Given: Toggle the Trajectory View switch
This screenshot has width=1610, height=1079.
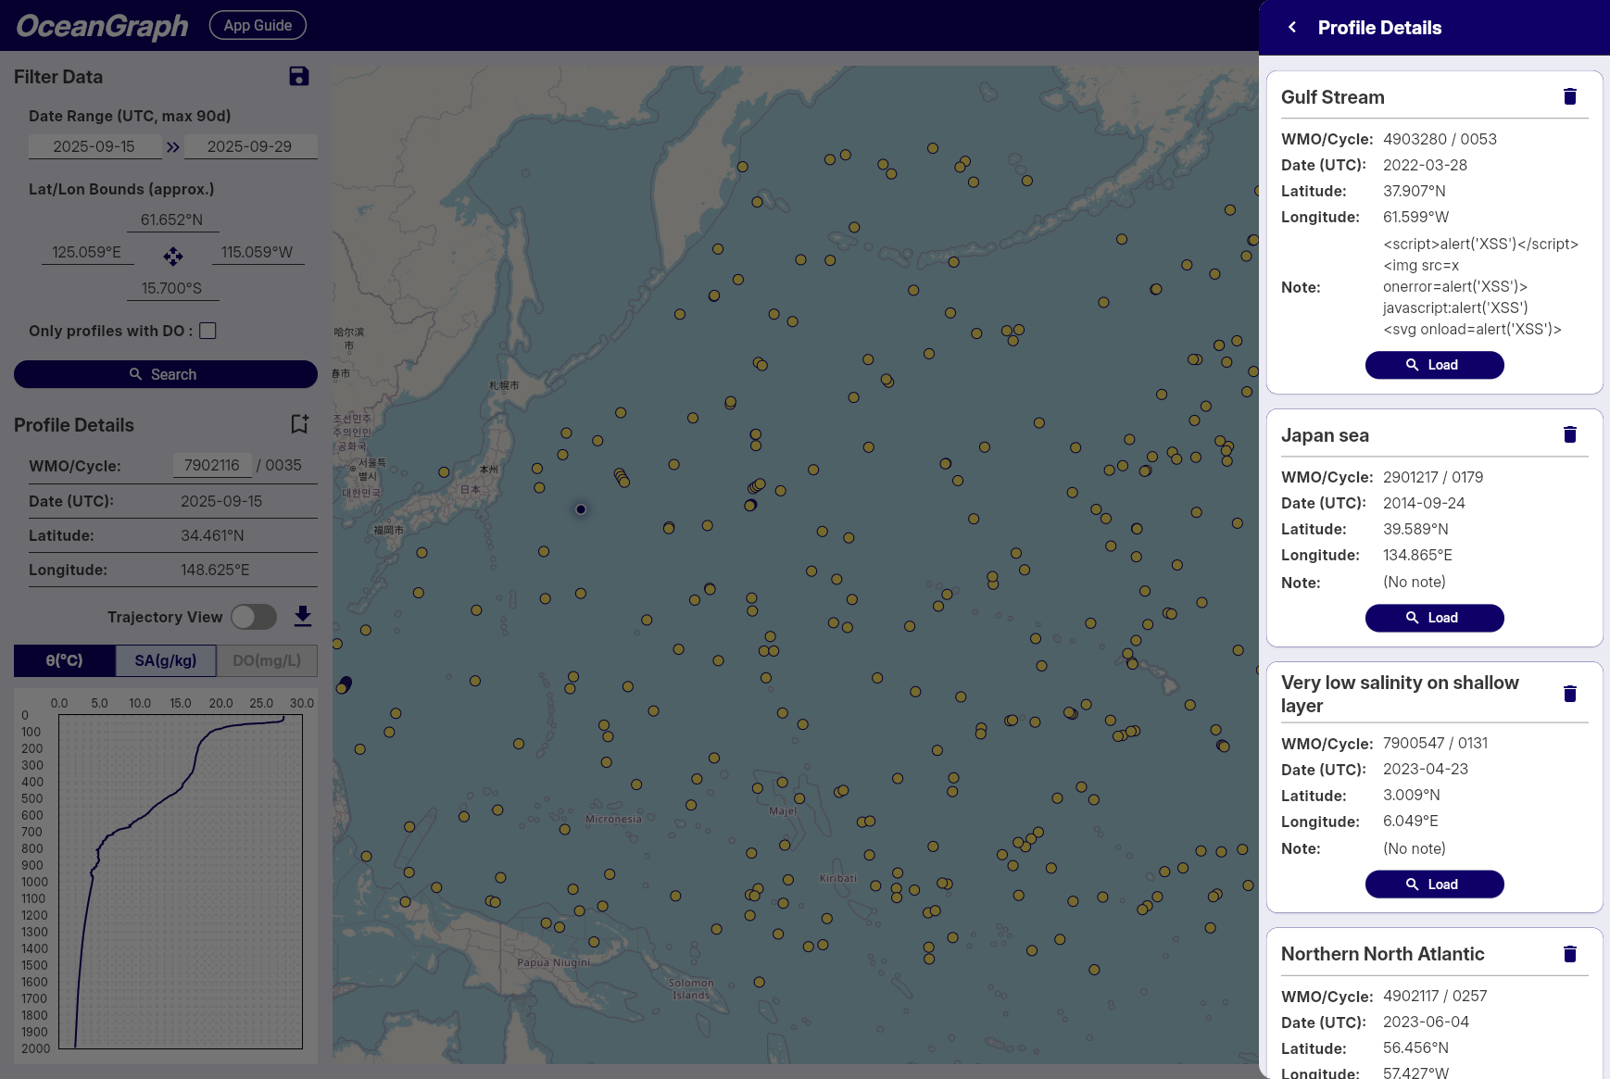Looking at the screenshot, I should coord(254,617).
